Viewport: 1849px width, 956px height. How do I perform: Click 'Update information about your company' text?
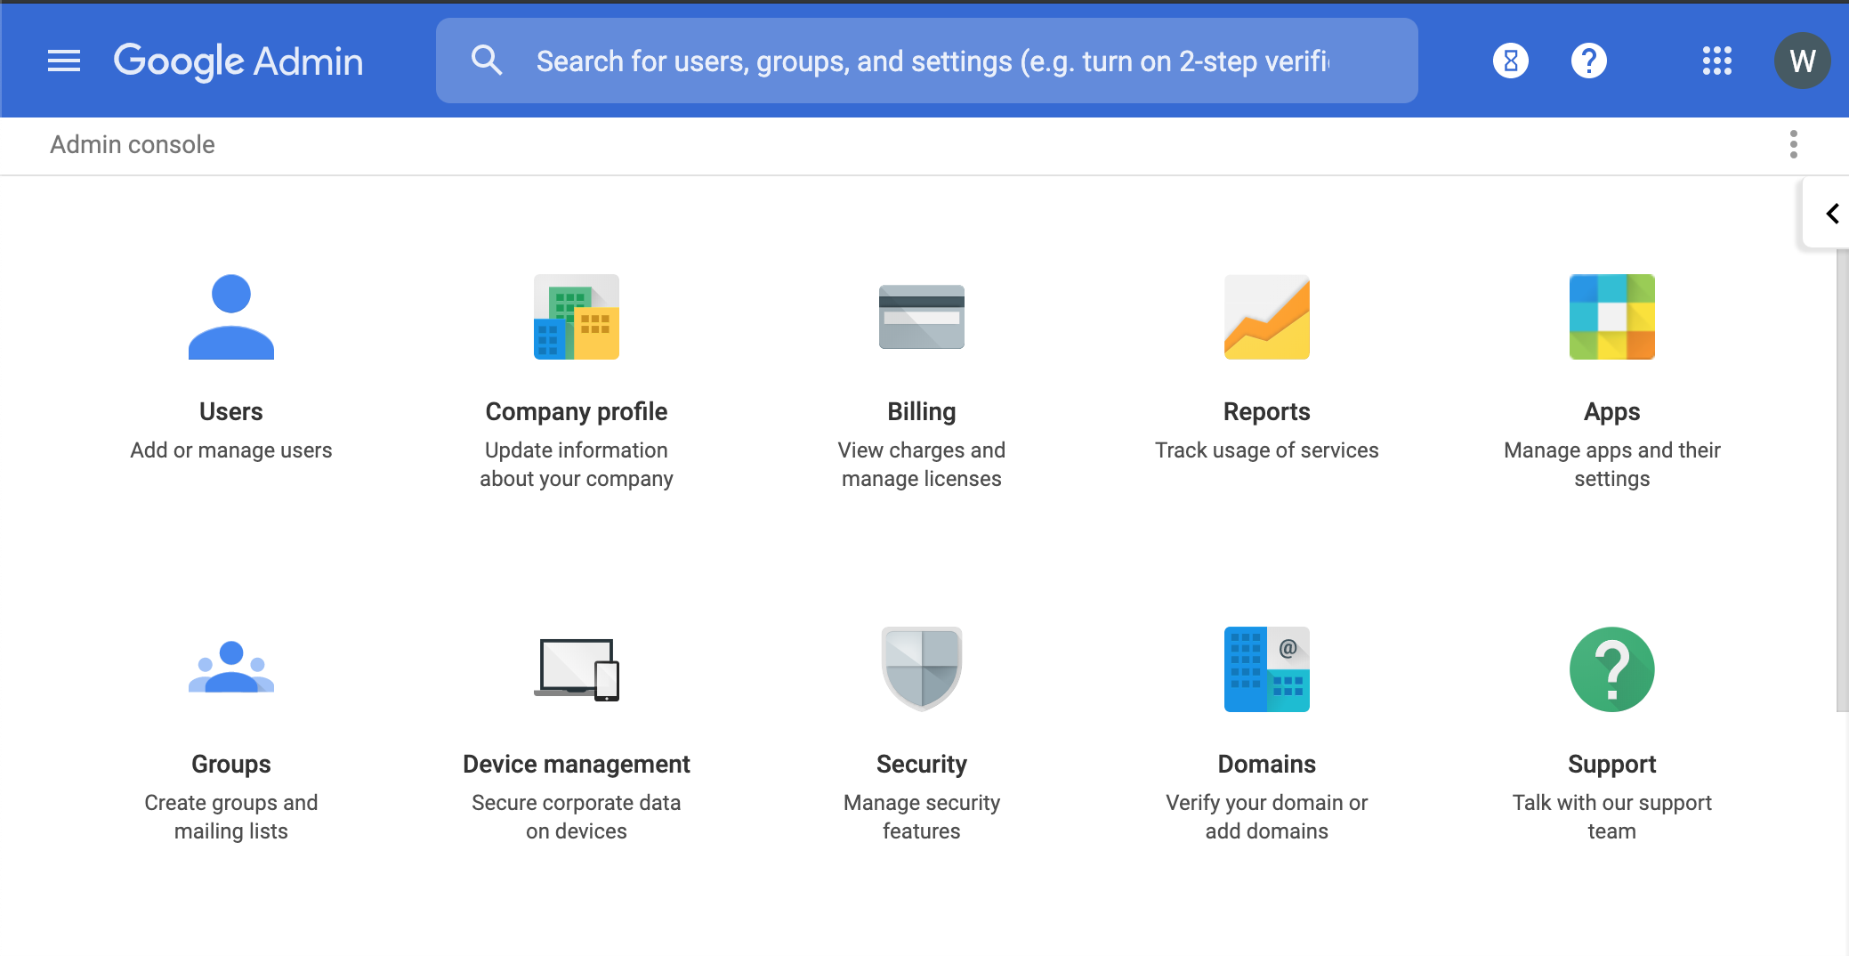tap(577, 465)
